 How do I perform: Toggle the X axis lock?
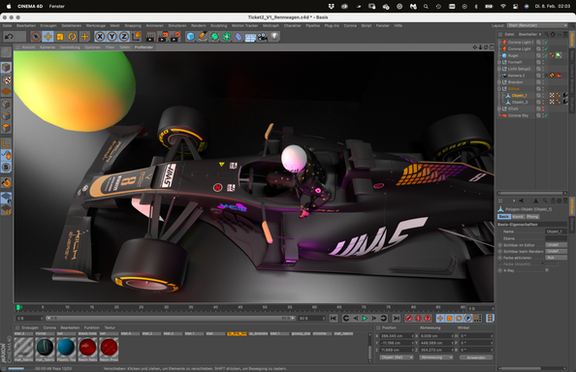tap(100, 36)
